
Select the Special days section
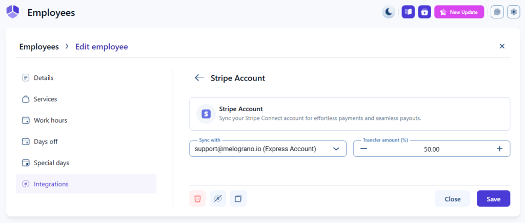point(51,163)
